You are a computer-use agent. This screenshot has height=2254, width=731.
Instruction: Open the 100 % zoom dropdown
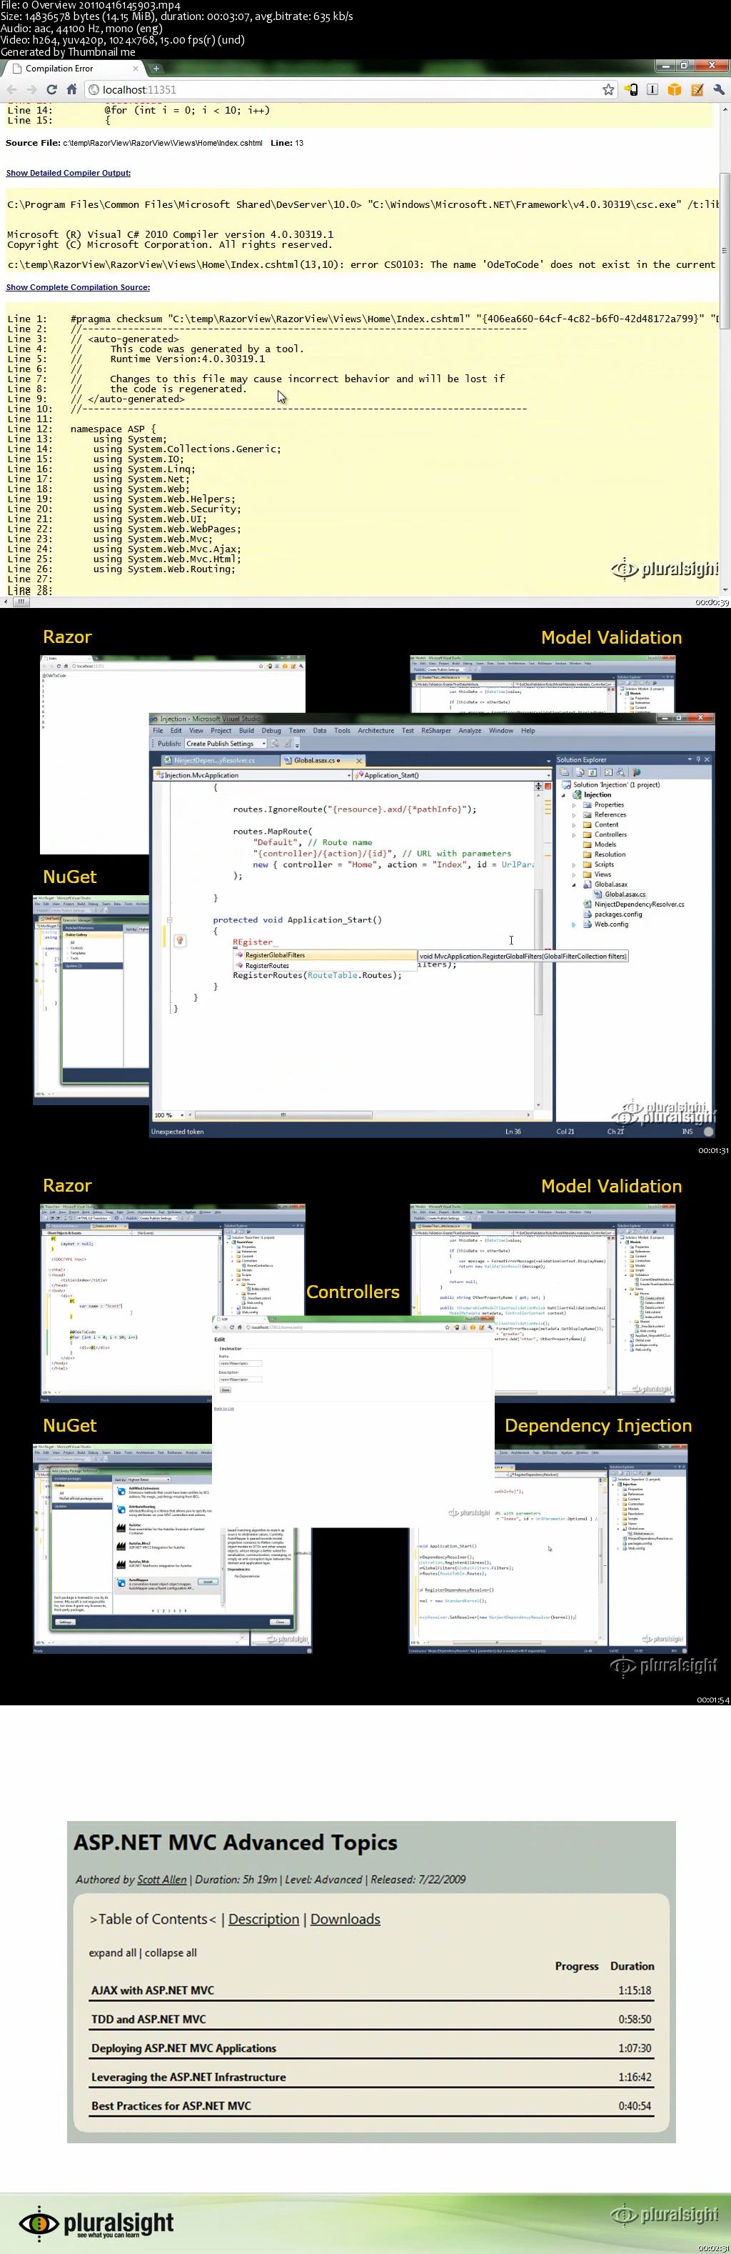(x=183, y=1114)
